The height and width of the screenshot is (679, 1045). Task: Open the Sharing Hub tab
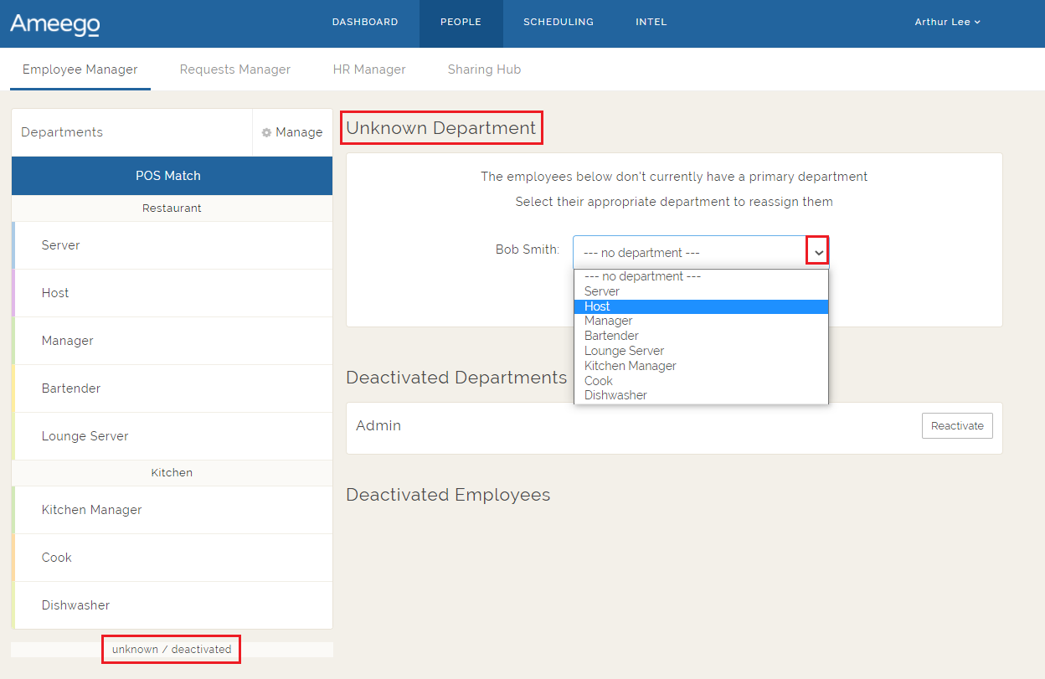484,69
